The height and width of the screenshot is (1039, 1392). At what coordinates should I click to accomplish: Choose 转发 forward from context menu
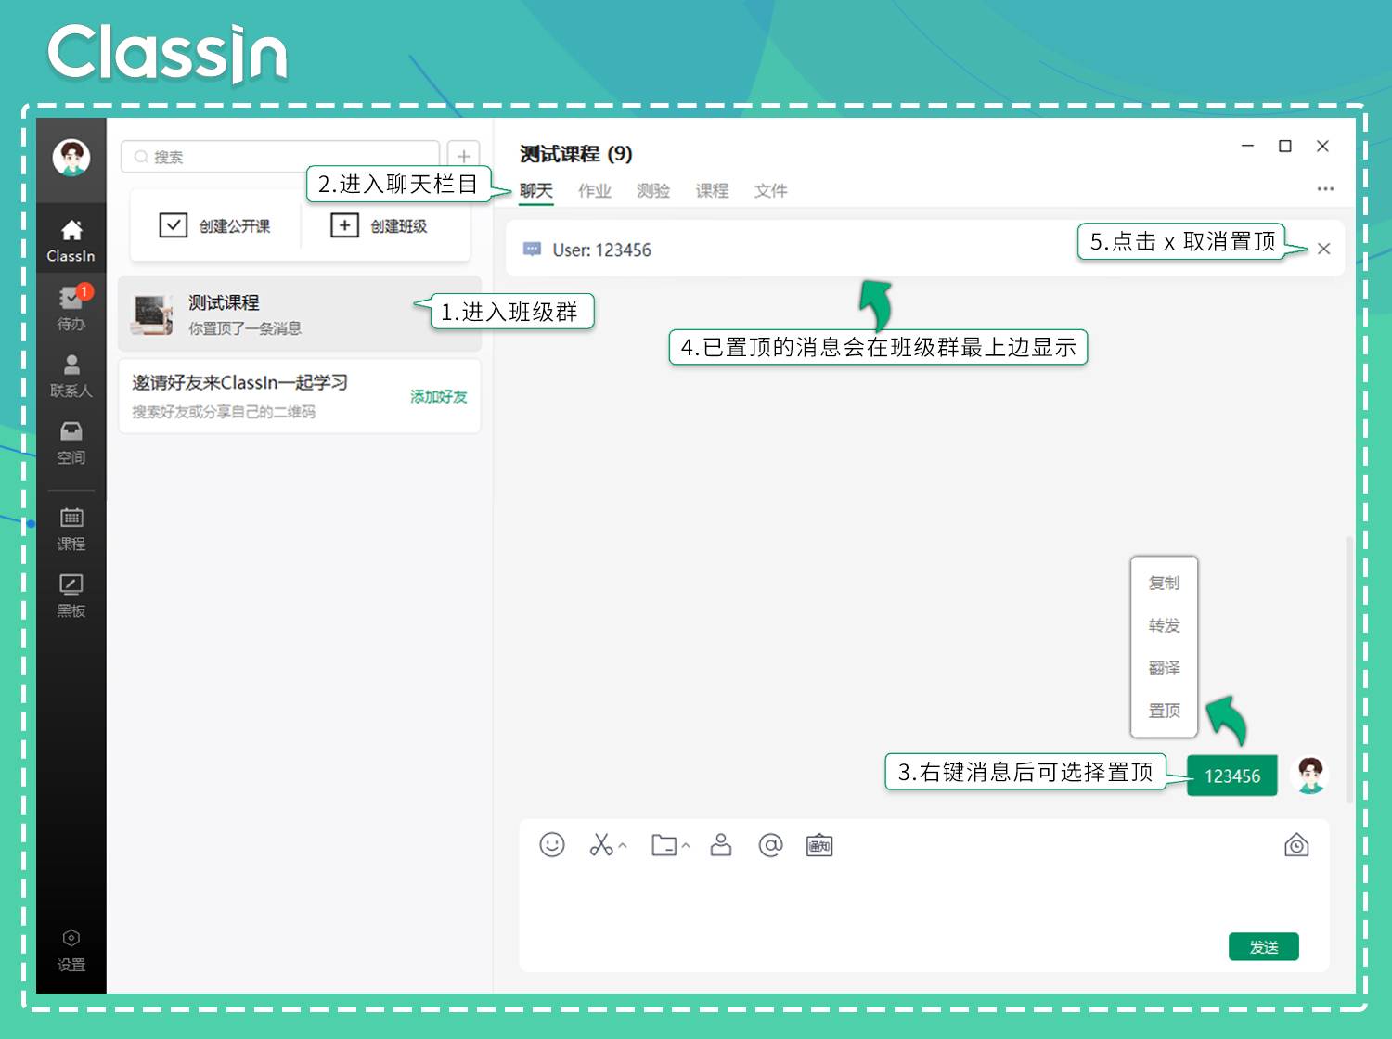1164,625
